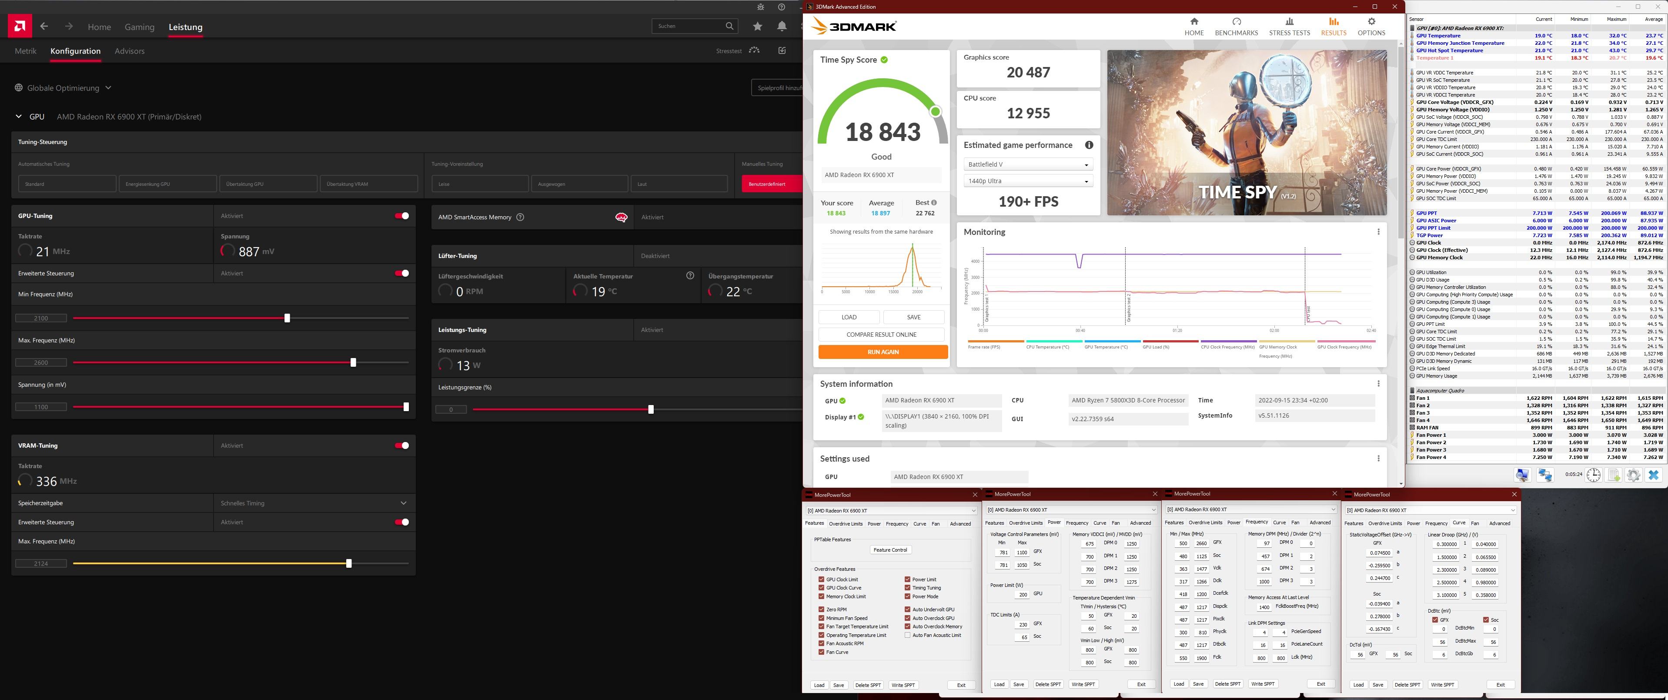This screenshot has height=700, width=1668.
Task: Open GPU selector in third MorePowerTool window
Action: tap(1250, 509)
